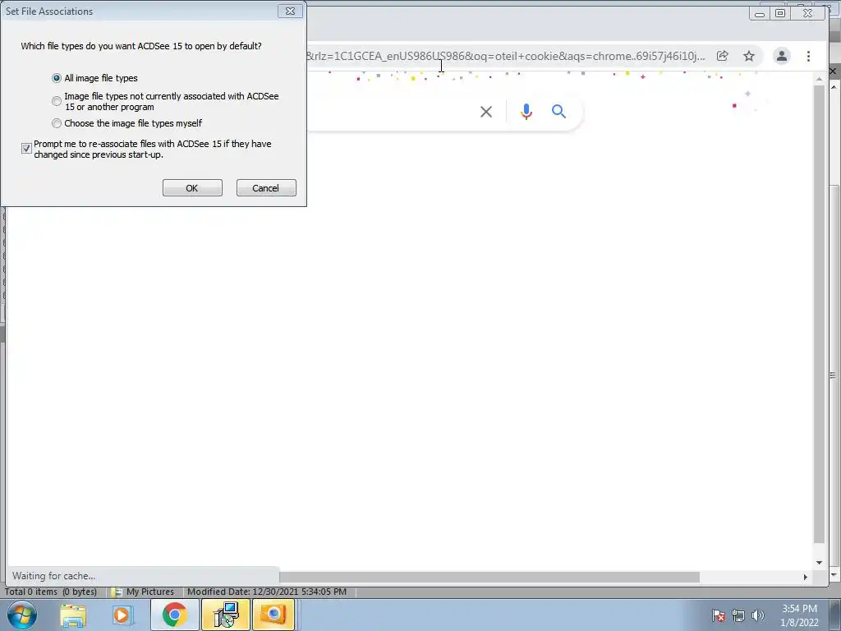Switch to ACDSee 15 in the taskbar

tap(273, 615)
